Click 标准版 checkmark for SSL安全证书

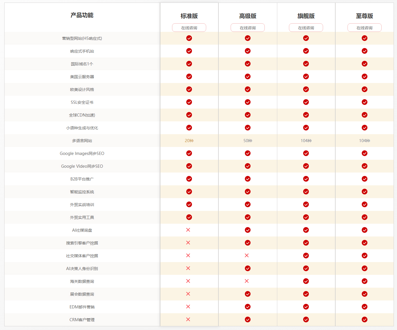click(x=189, y=102)
